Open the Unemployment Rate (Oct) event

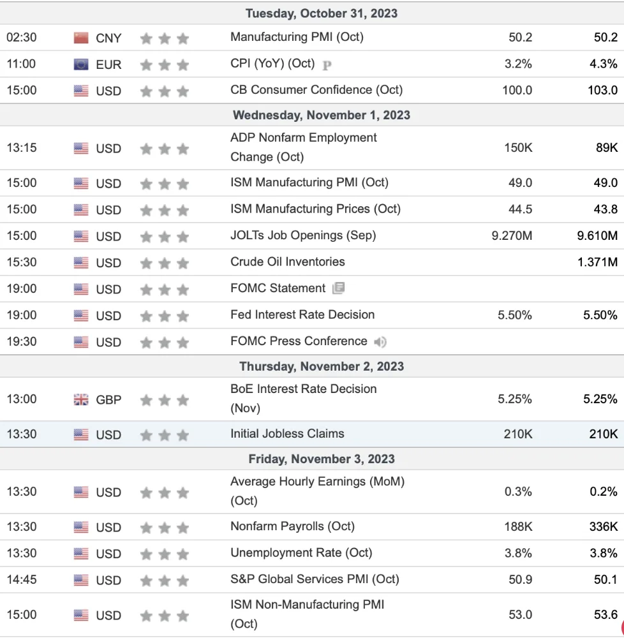coord(301,553)
